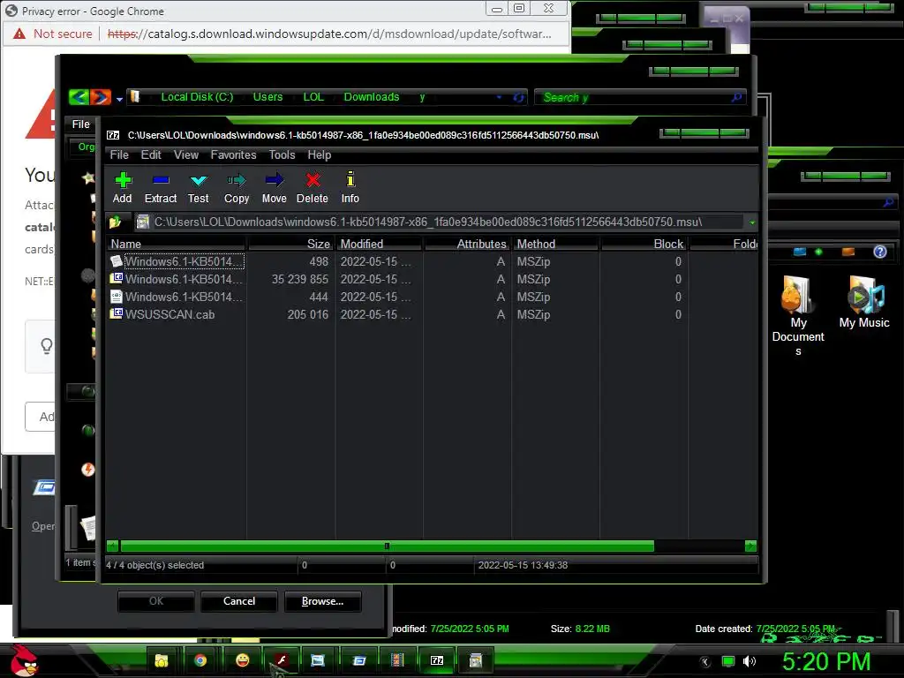Refresh the Explorer address bar
The height and width of the screenshot is (678, 904).
519,97
